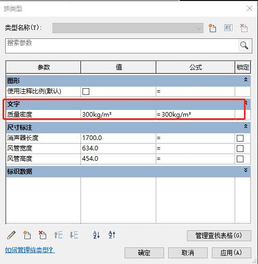Click the delete parameter icon in the bottom toolbar

point(43,235)
